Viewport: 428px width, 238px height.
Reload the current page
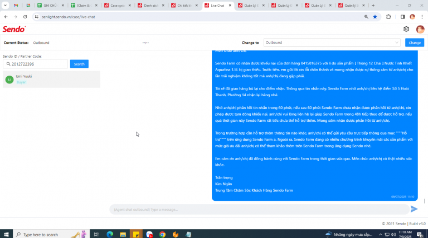pos(25,17)
